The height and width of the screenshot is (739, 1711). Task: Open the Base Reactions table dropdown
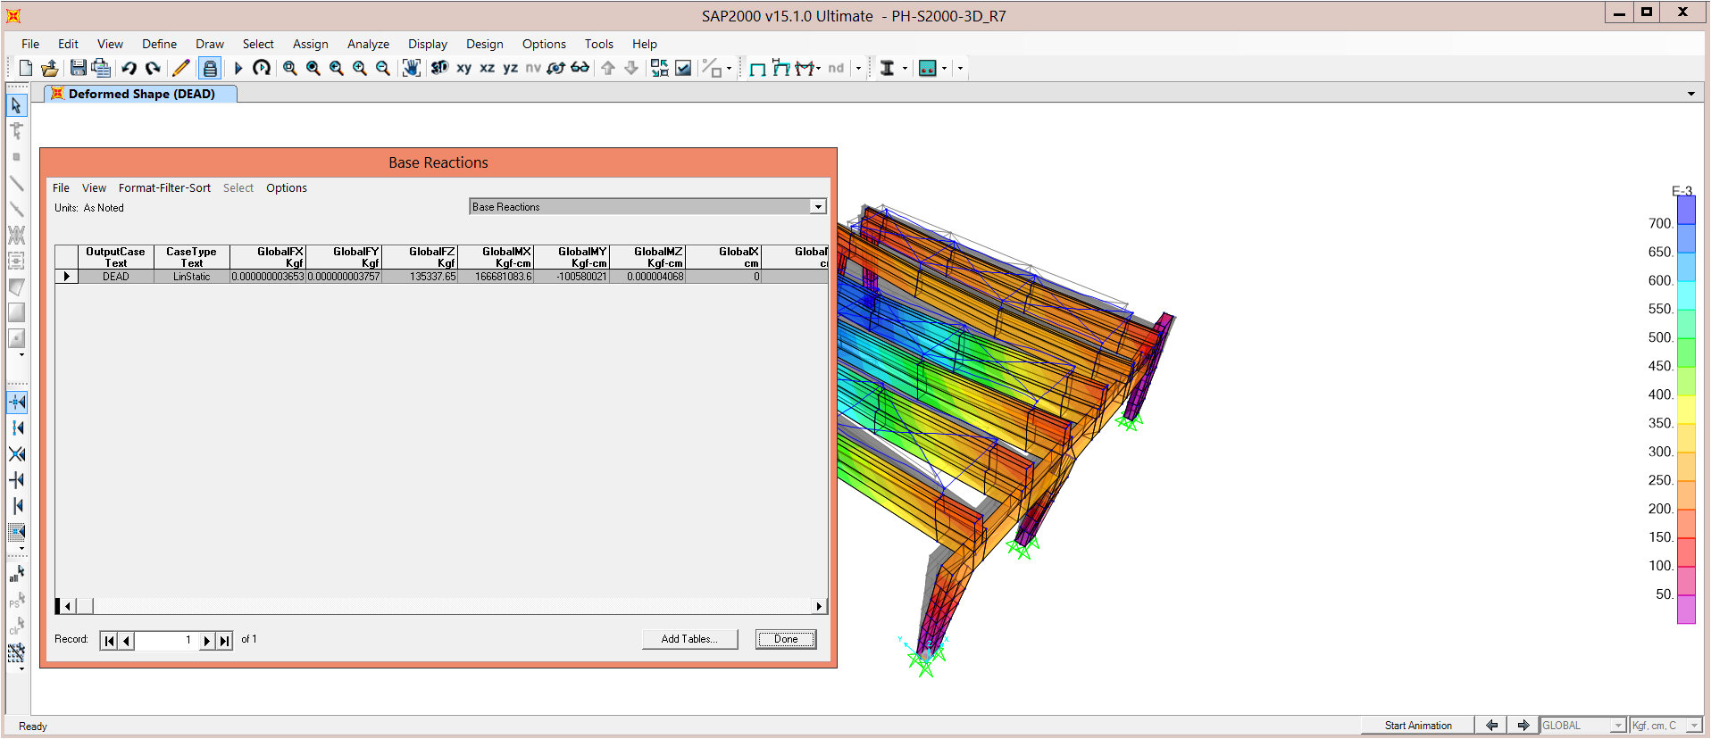point(817,207)
